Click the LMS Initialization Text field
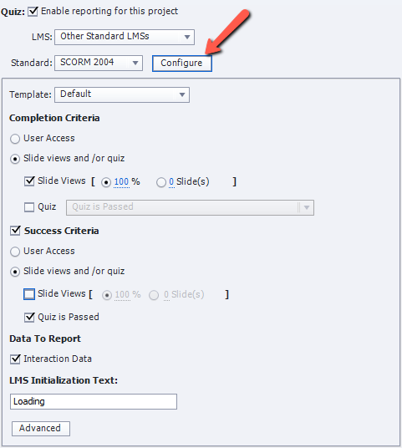Screen dimensions: 402x448 coord(94,401)
